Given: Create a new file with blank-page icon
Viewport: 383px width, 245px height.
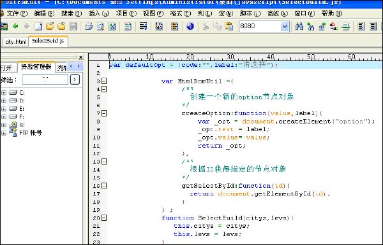Looking at the screenshot, I should point(38,26).
